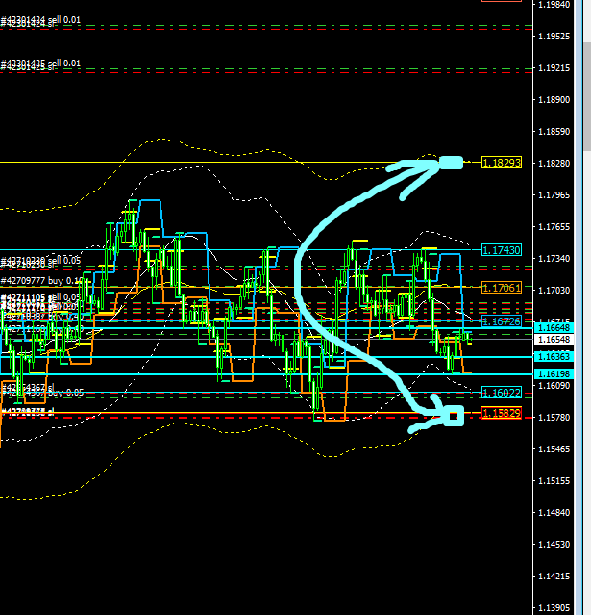591x615 pixels.
Task: Select order #42301424 sell 0.01 label
Action: point(41,19)
